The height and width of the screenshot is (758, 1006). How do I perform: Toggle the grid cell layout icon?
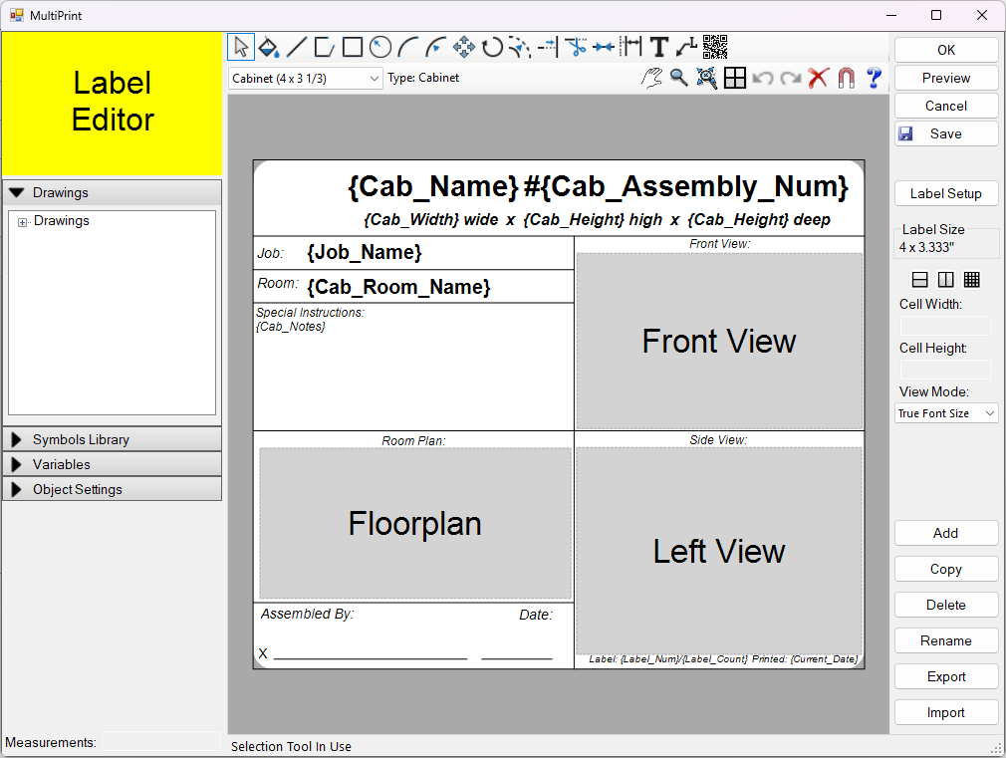tap(971, 280)
